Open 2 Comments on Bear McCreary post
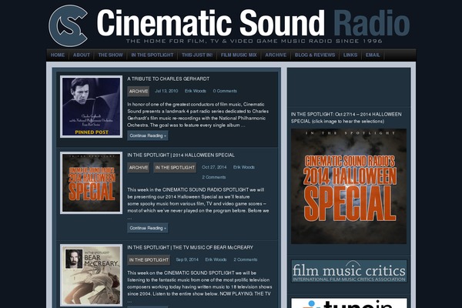Screen dimensions: 462x308 (x=246, y=259)
